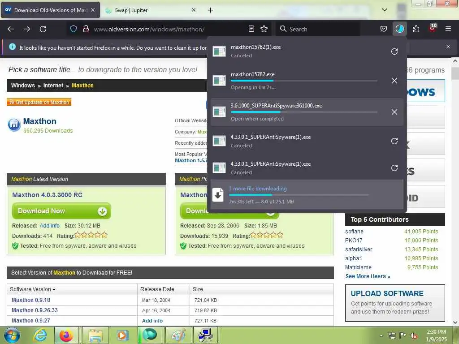Image resolution: width=459 pixels, height=344 pixels.
Task: Click the volume speaker tray icon
Action: click(414, 336)
